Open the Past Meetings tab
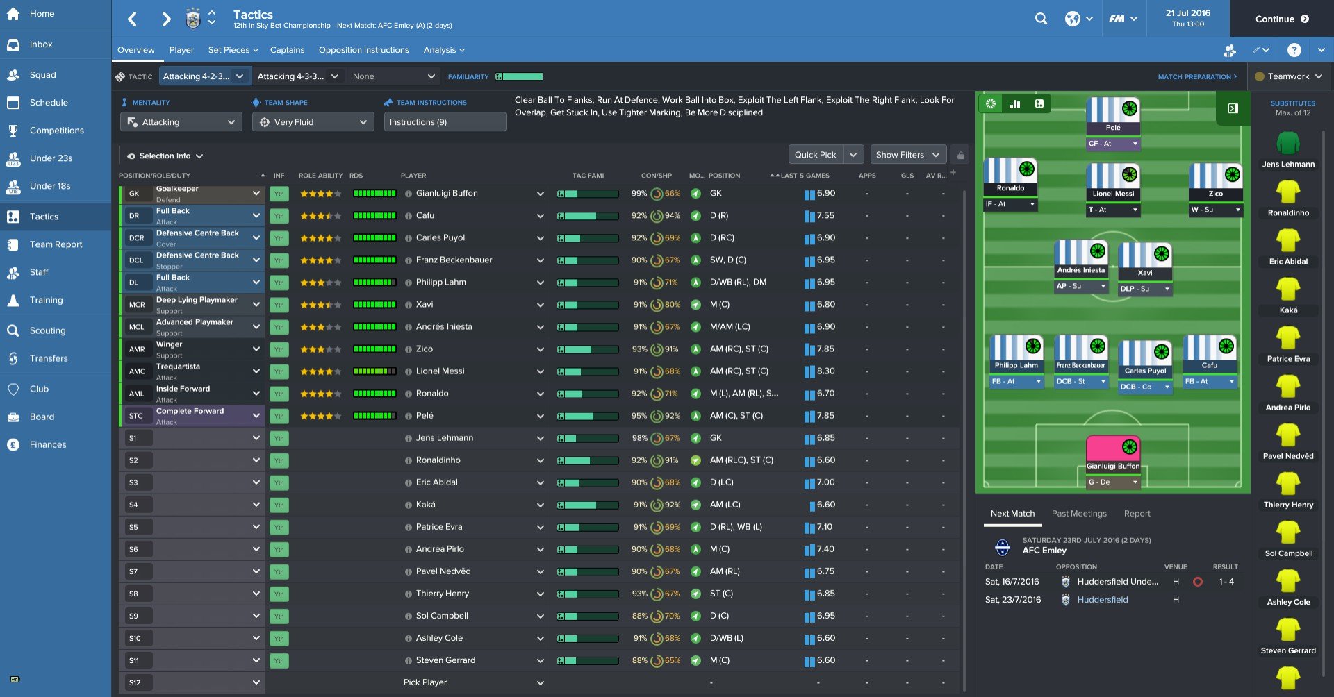1334x697 pixels. 1079,514
